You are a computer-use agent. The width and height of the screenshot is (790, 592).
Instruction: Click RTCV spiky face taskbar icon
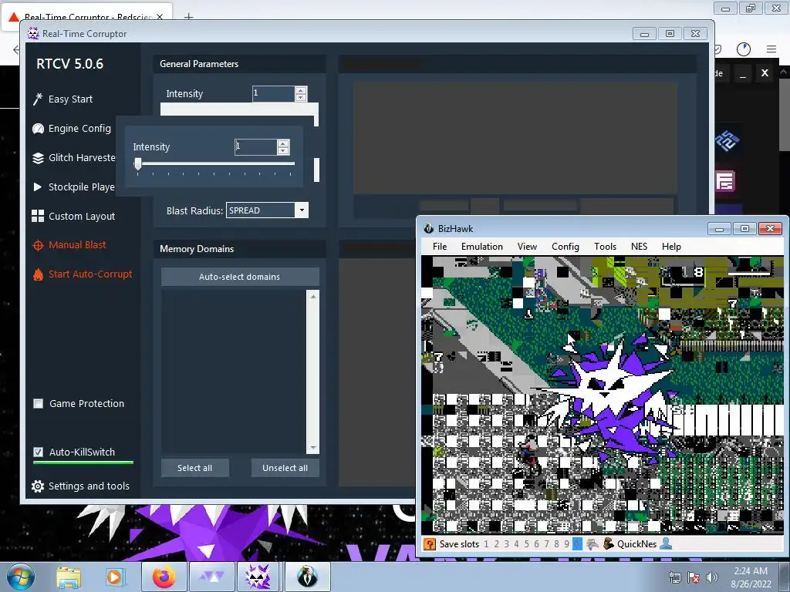point(258,577)
